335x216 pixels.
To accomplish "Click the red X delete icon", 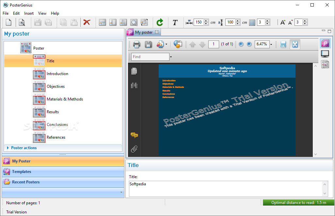I will pos(87,22).
